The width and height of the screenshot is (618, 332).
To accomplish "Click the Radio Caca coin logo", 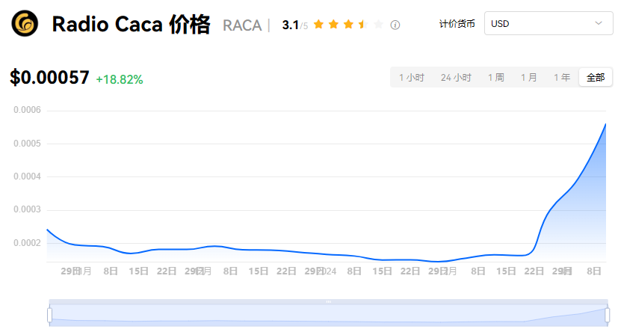I will (25, 23).
